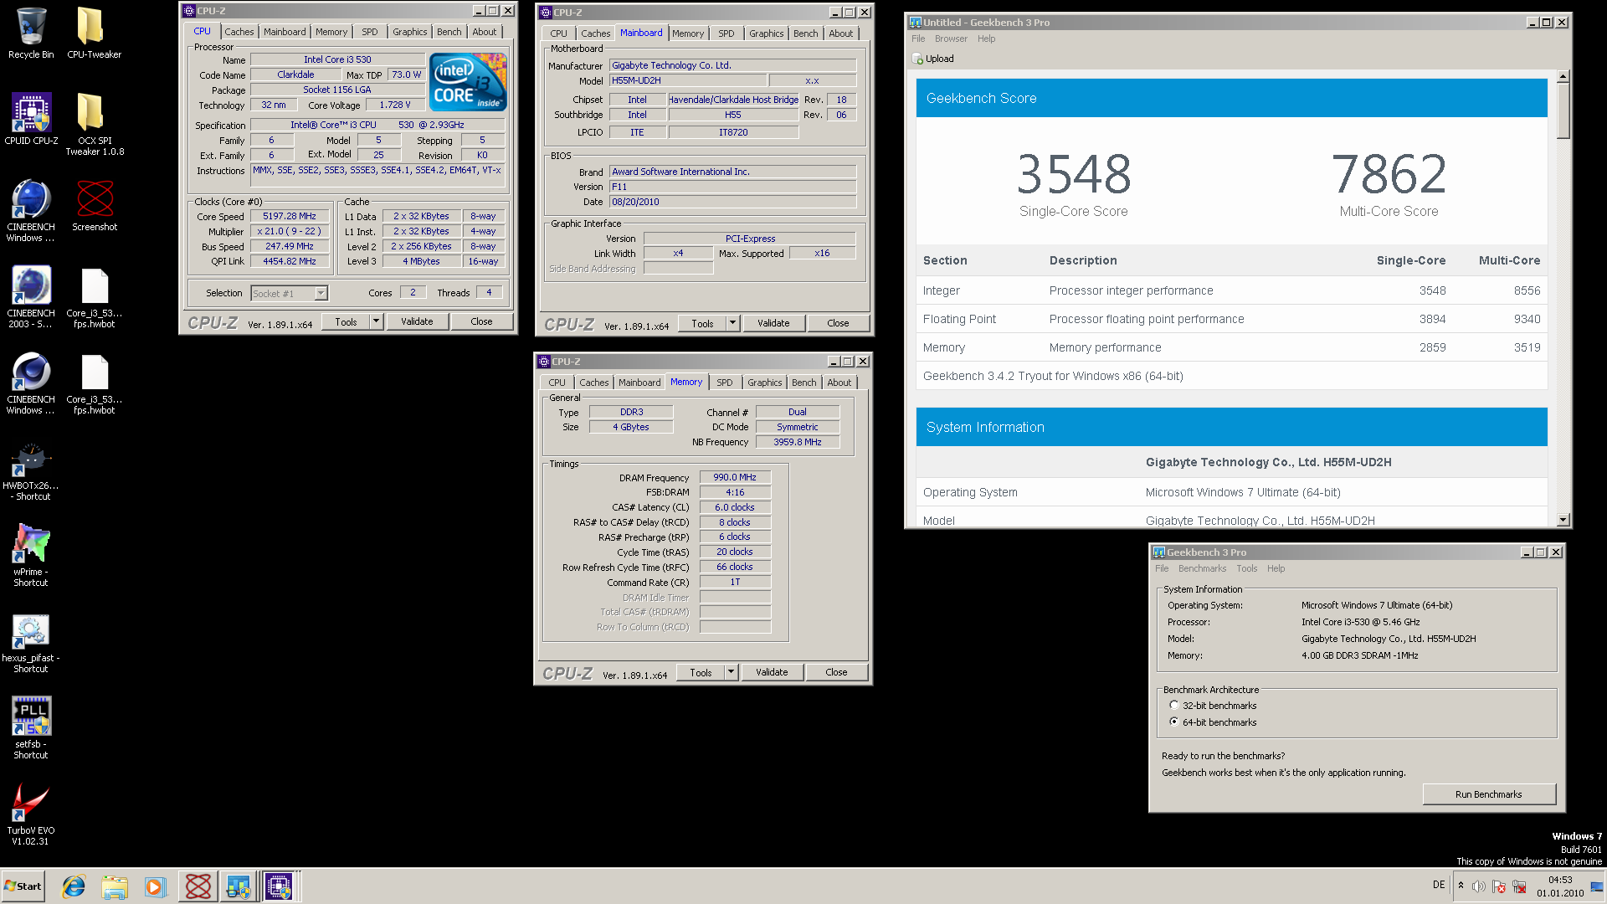This screenshot has width=1607, height=904.
Task: Click Single-Core Score 3548
Action: click(x=1073, y=174)
